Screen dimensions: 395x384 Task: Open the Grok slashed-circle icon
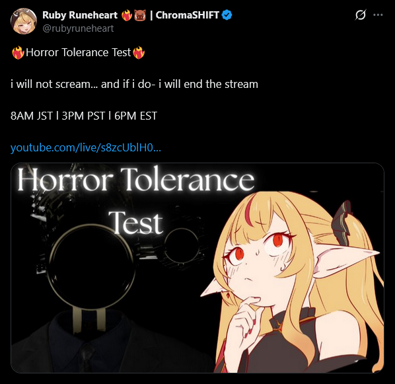pos(360,15)
